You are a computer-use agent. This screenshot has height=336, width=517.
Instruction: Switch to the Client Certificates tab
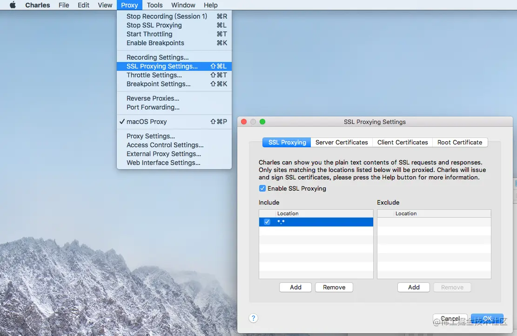(403, 142)
